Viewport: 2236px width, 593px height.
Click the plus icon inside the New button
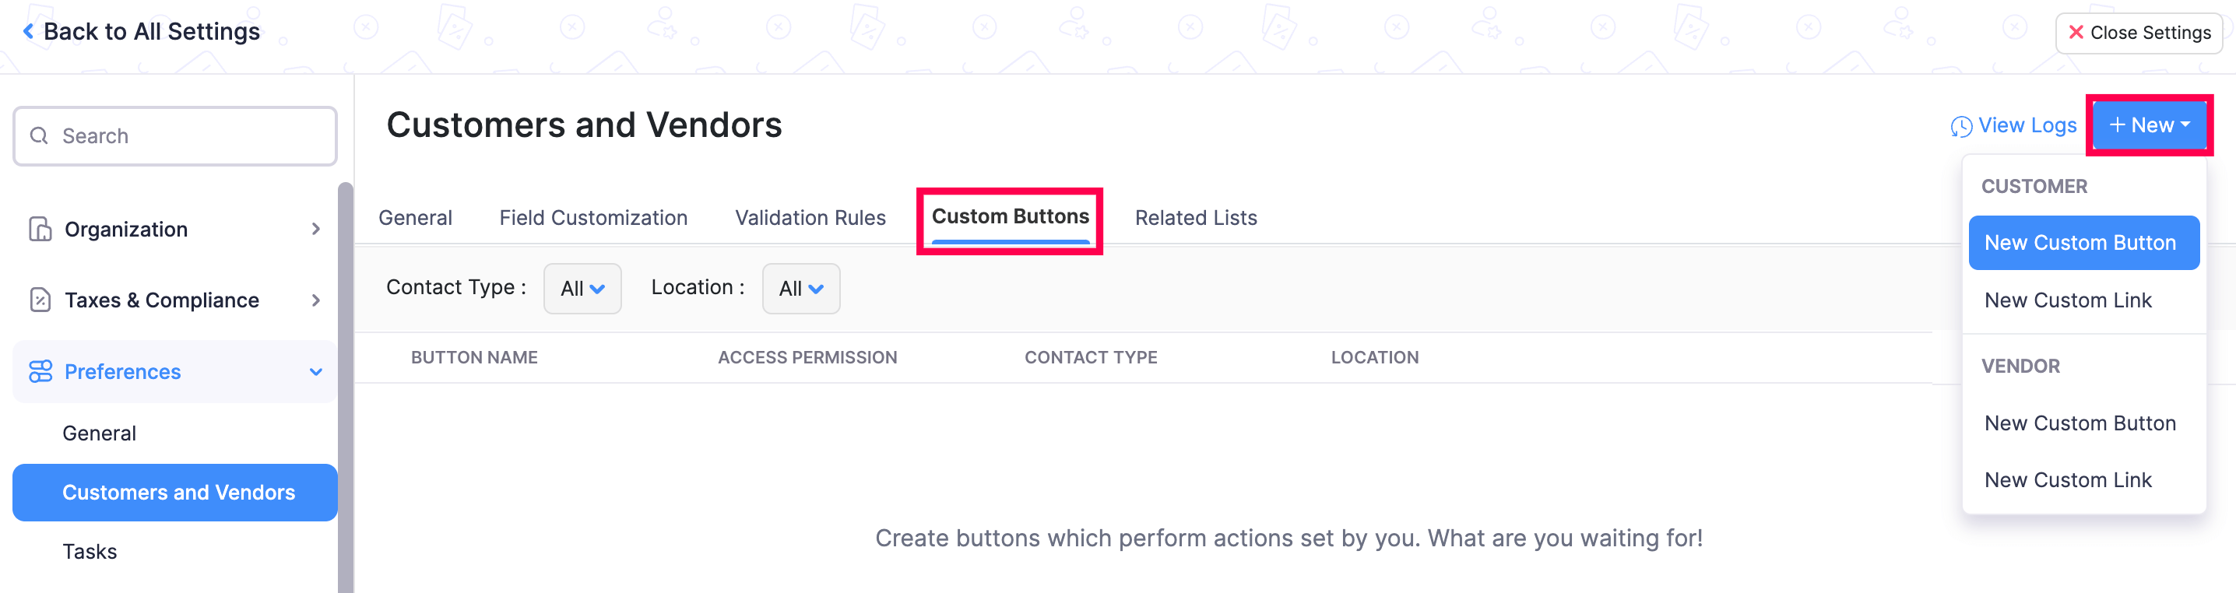(2116, 125)
